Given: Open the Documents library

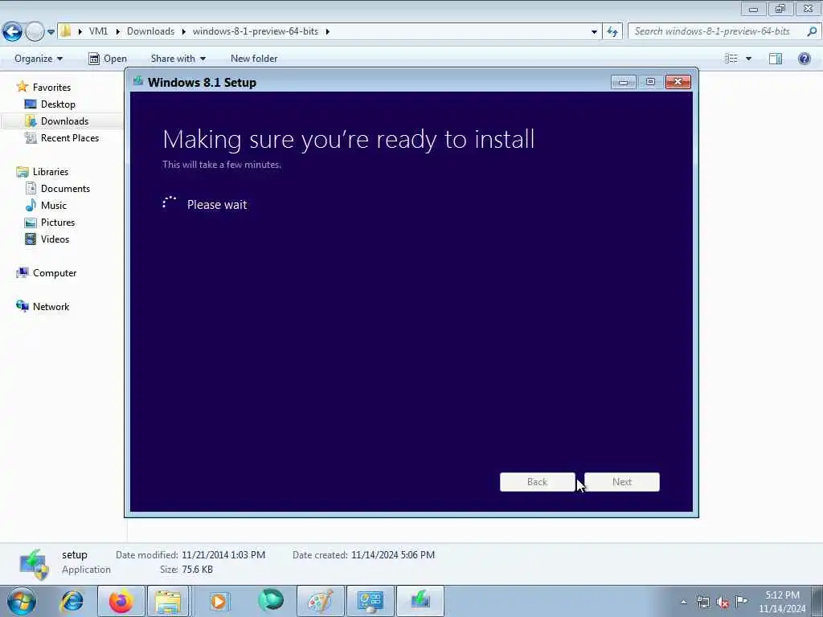Looking at the screenshot, I should 65,189.
